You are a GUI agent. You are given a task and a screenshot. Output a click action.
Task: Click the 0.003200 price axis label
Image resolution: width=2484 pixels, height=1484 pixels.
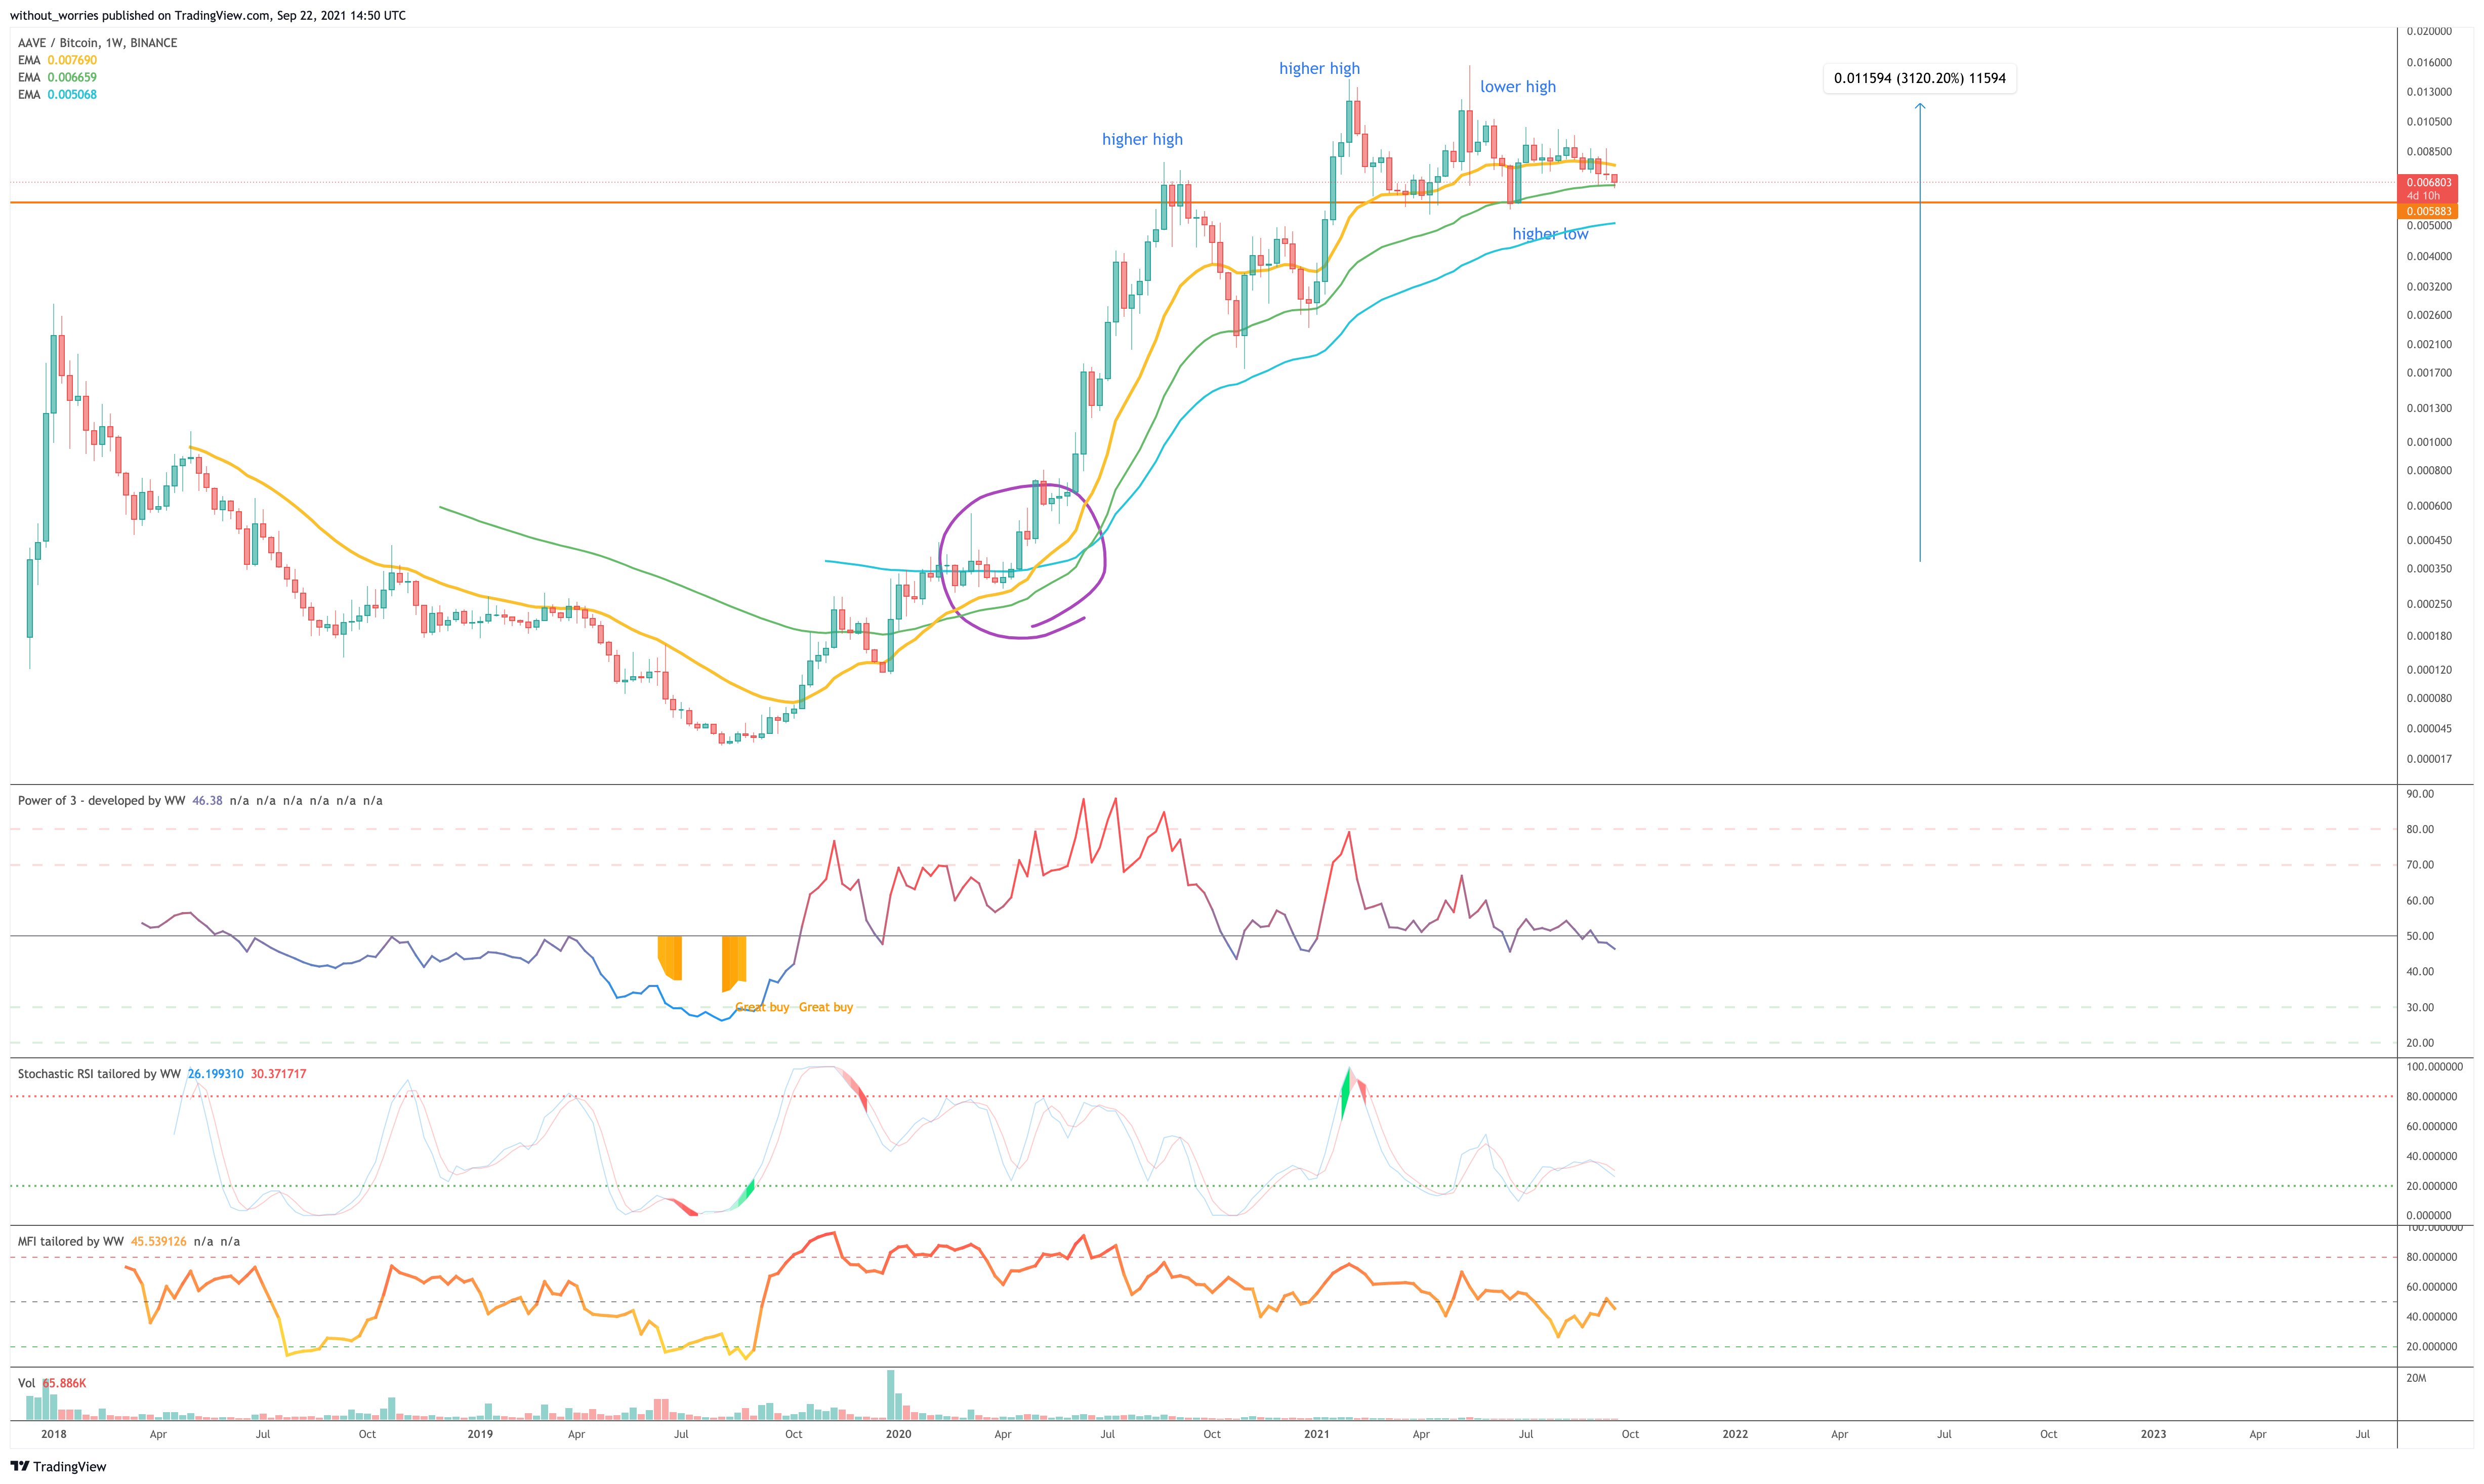pos(2429,287)
